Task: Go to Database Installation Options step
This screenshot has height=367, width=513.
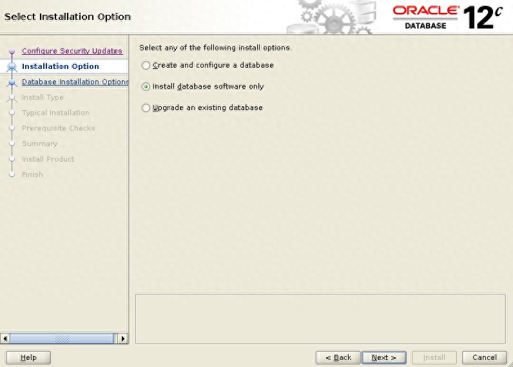Action: pyautogui.click(x=75, y=82)
